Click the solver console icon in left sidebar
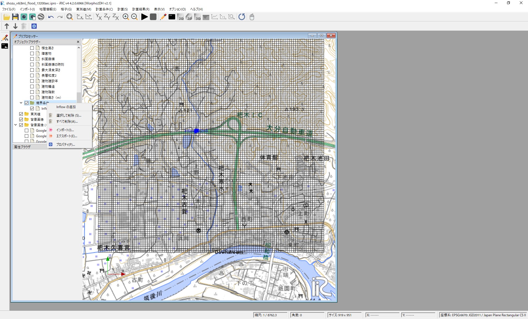Viewport: 528px width, 319px height. pos(5,46)
